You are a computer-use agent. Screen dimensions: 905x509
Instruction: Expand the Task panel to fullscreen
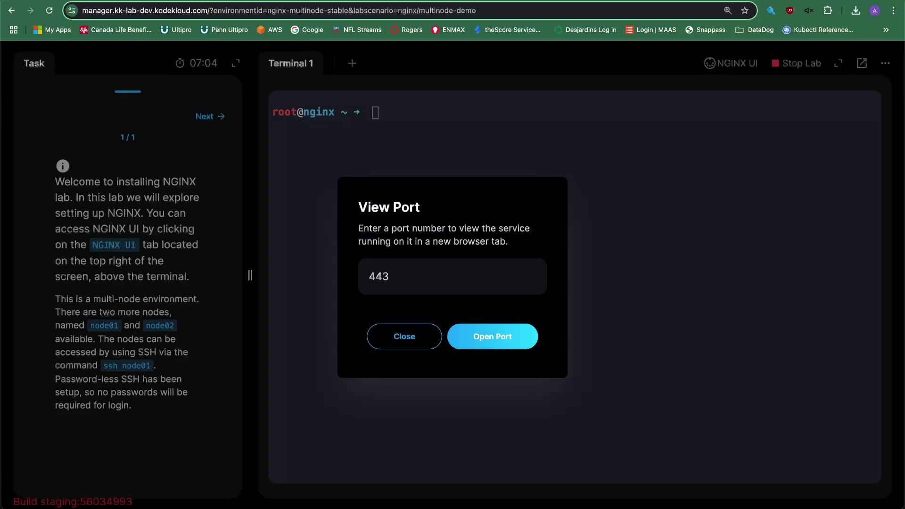[x=236, y=63]
